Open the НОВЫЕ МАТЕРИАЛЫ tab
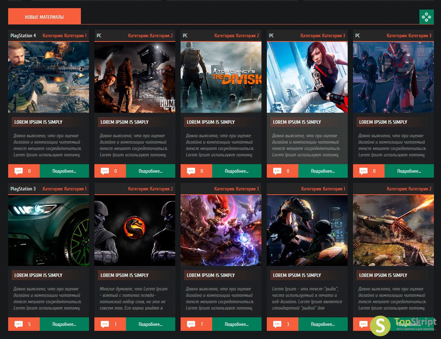This screenshot has height=339, width=441. click(44, 17)
